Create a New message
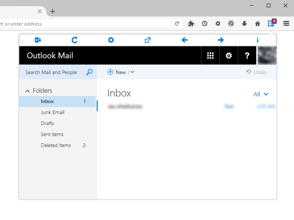Screen dimensions: 294x220 coord(116,72)
